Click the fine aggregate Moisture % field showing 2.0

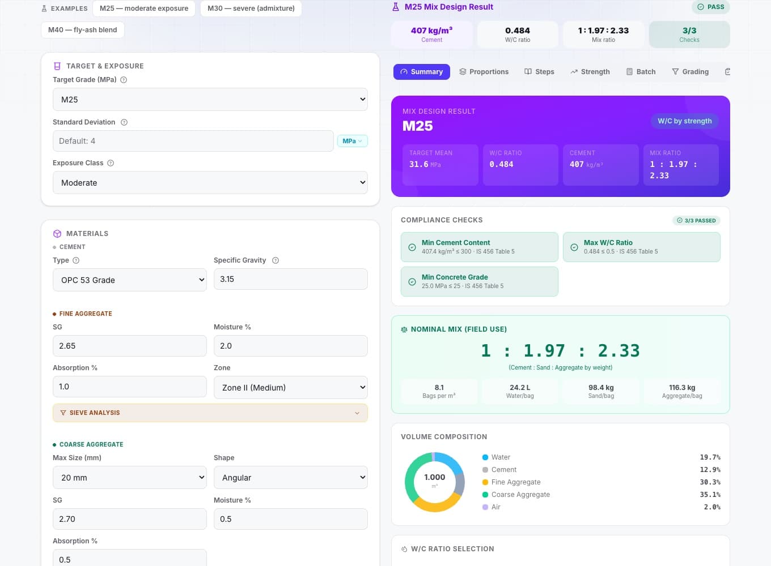pyautogui.click(x=291, y=346)
